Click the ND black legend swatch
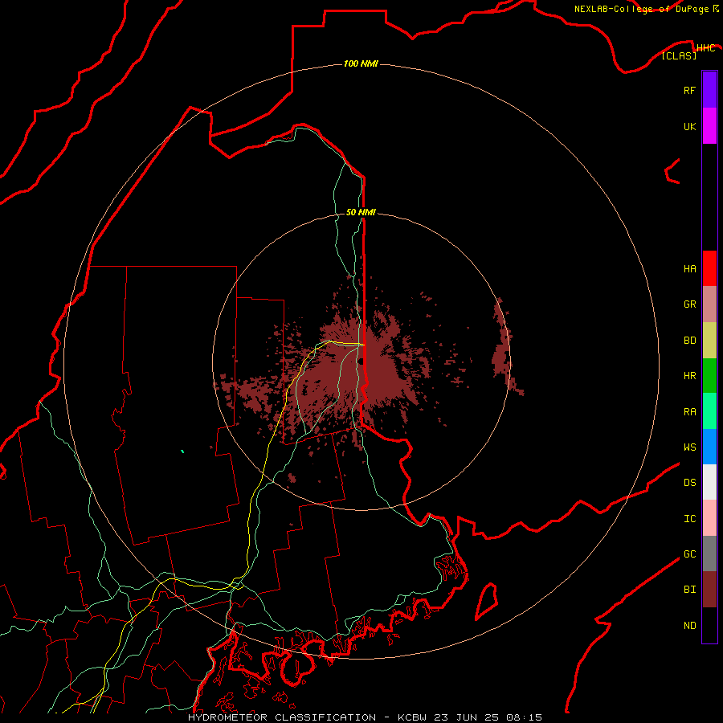Image resolution: width=723 pixels, height=723 pixels. 709,625
